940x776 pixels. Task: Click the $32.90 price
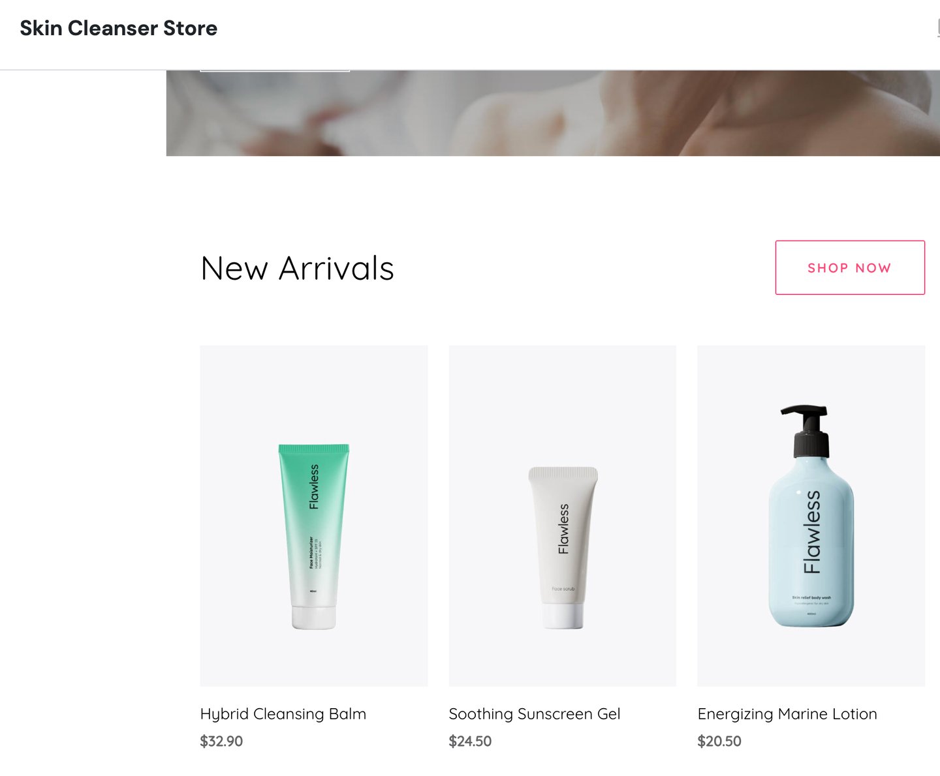(x=221, y=741)
